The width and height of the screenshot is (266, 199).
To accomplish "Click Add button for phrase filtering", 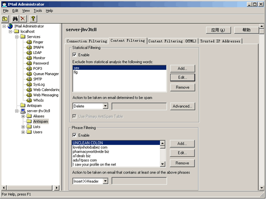I will point(182,144).
